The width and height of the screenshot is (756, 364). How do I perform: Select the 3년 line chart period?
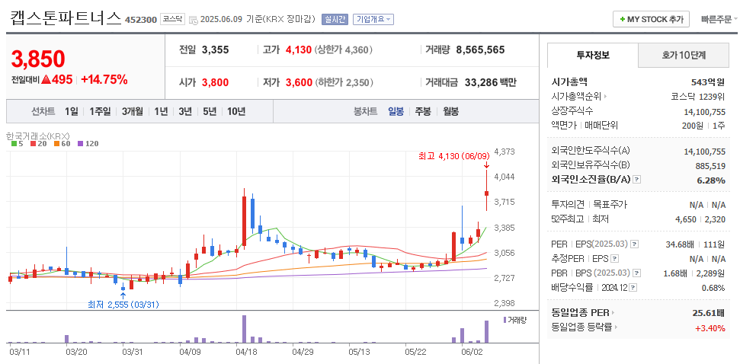pos(185,112)
